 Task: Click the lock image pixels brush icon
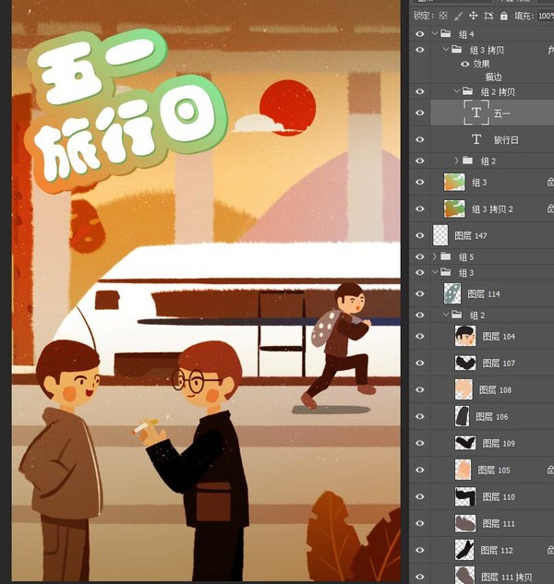pos(458,16)
